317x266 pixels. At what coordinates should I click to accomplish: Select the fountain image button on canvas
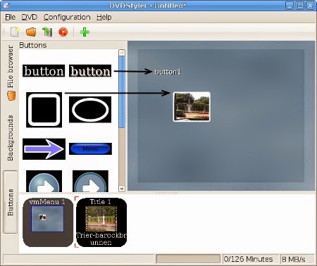[192, 107]
